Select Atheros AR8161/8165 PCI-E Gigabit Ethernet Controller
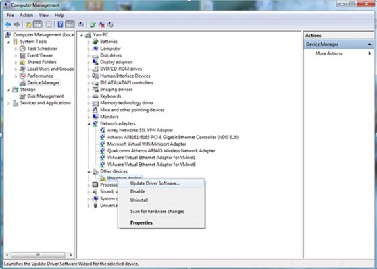The image size is (377, 269). 173,137
